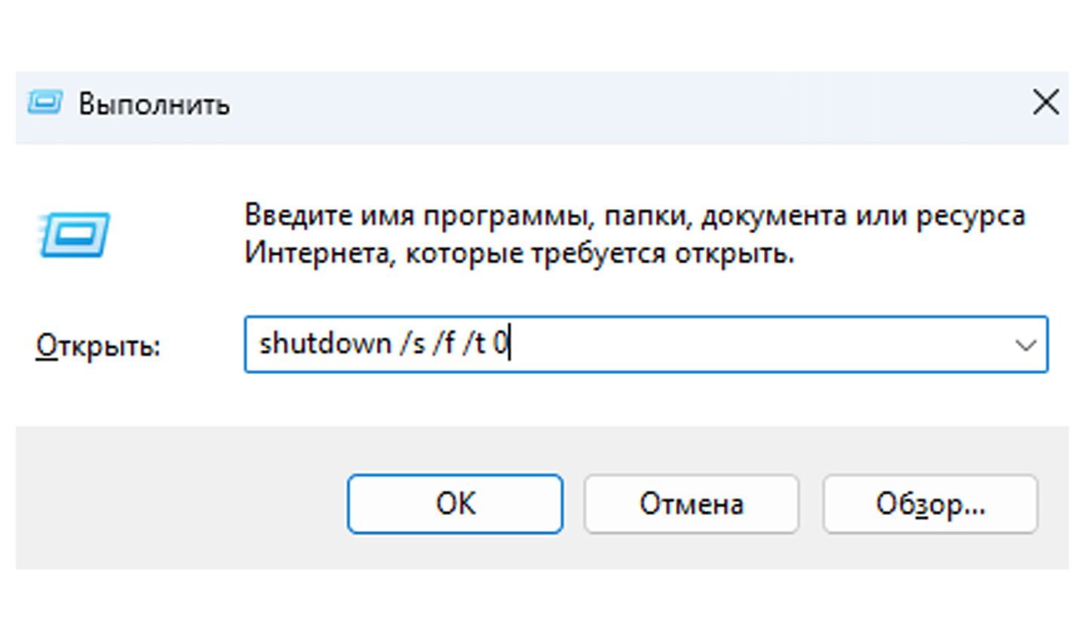Expand the Открыть command history dropdown arrow
Image resolution: width=1086 pixels, height=641 pixels.
1025,345
